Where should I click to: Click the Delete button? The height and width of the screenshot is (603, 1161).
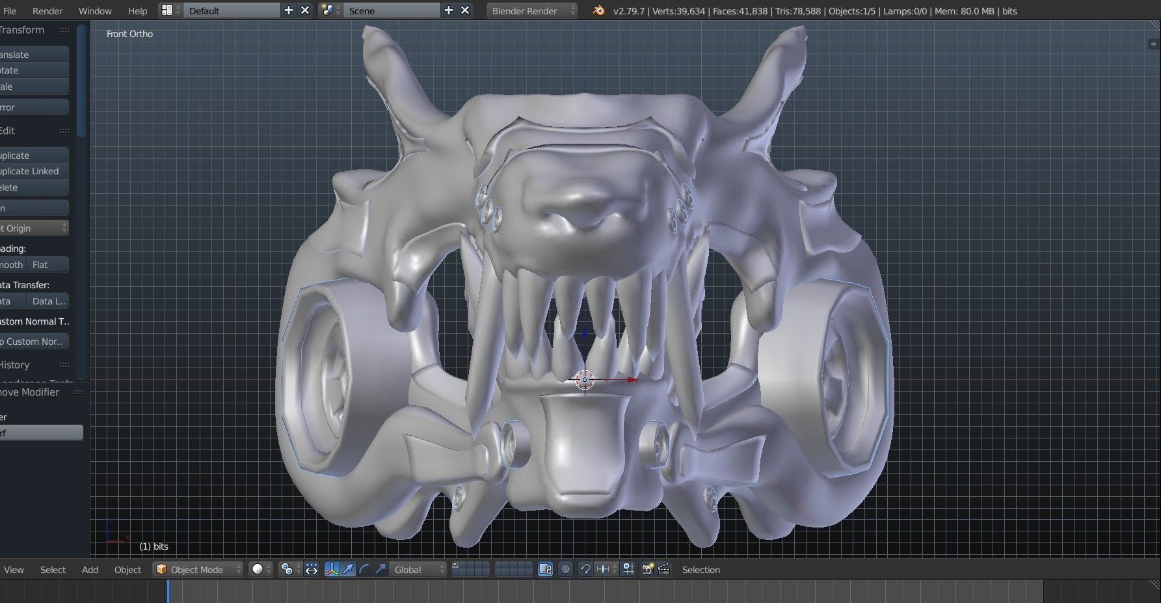pos(34,187)
